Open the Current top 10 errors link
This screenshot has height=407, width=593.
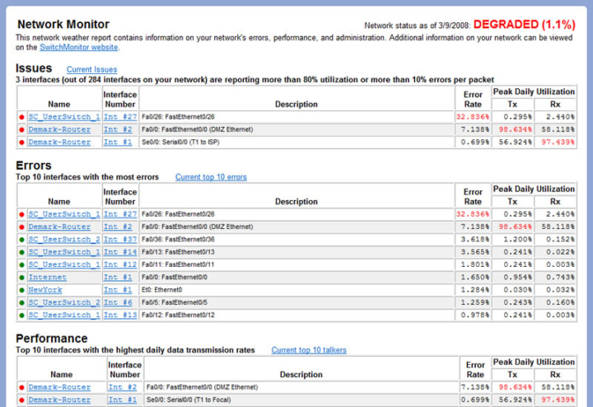click(x=211, y=177)
